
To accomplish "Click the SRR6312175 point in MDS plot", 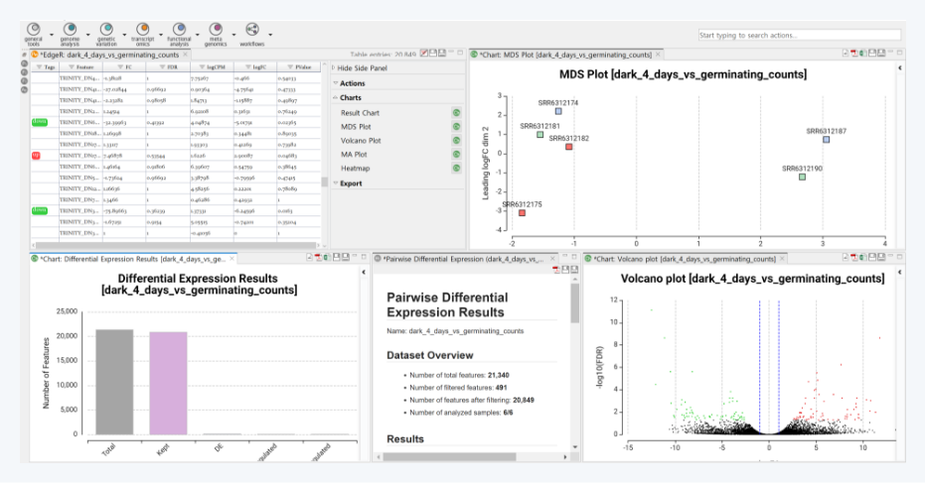I will [x=522, y=212].
